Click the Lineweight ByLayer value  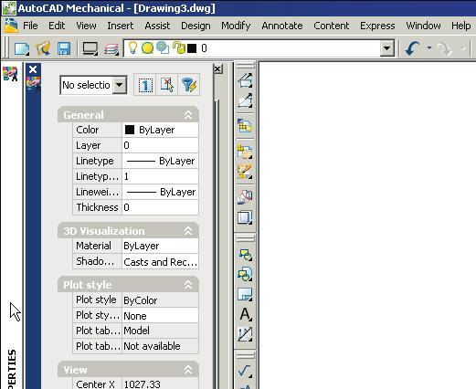(160, 192)
